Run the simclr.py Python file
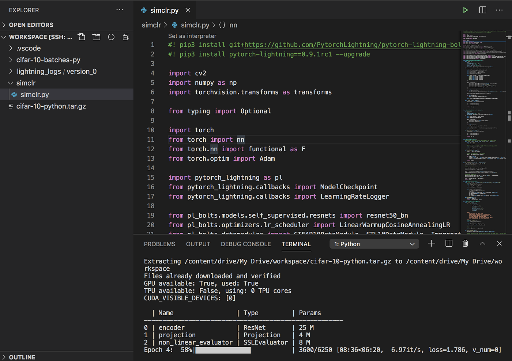This screenshot has width=512, height=361. (x=465, y=10)
